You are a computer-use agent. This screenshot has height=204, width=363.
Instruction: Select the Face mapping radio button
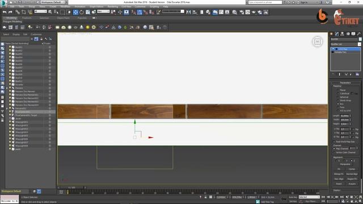coord(338,107)
